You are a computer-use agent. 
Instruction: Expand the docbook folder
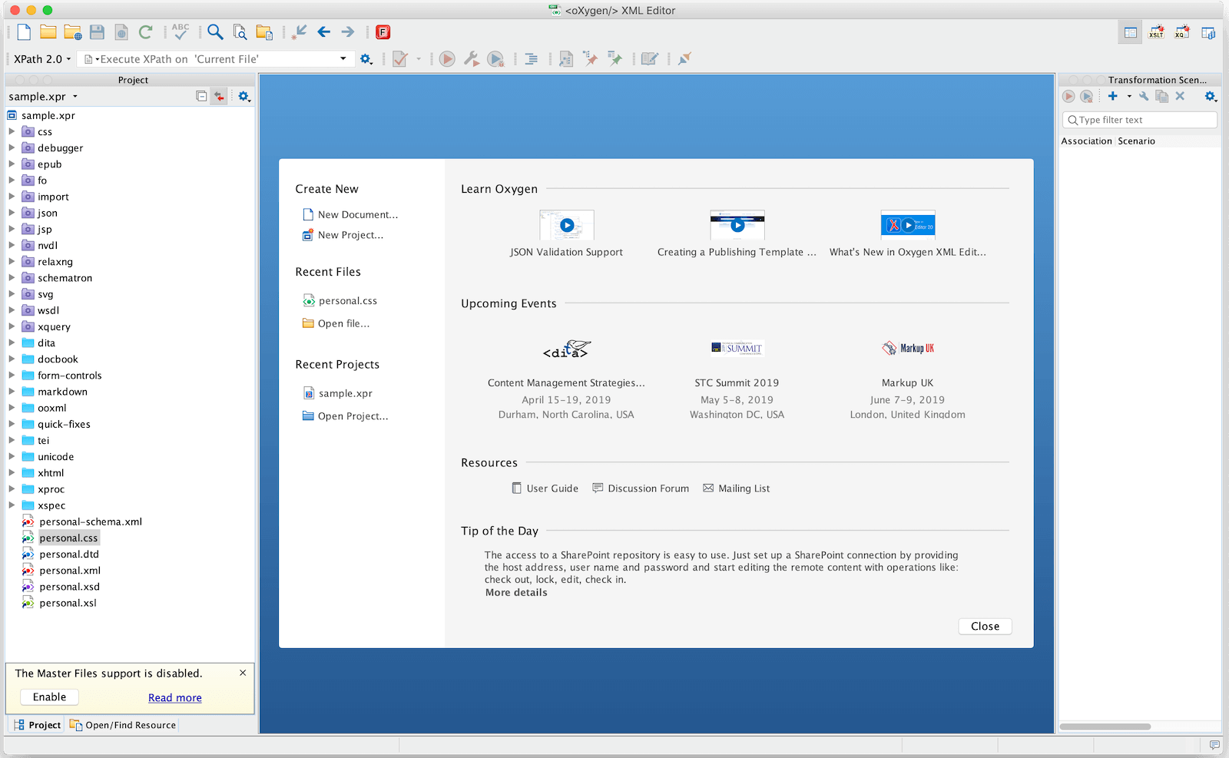coord(12,359)
